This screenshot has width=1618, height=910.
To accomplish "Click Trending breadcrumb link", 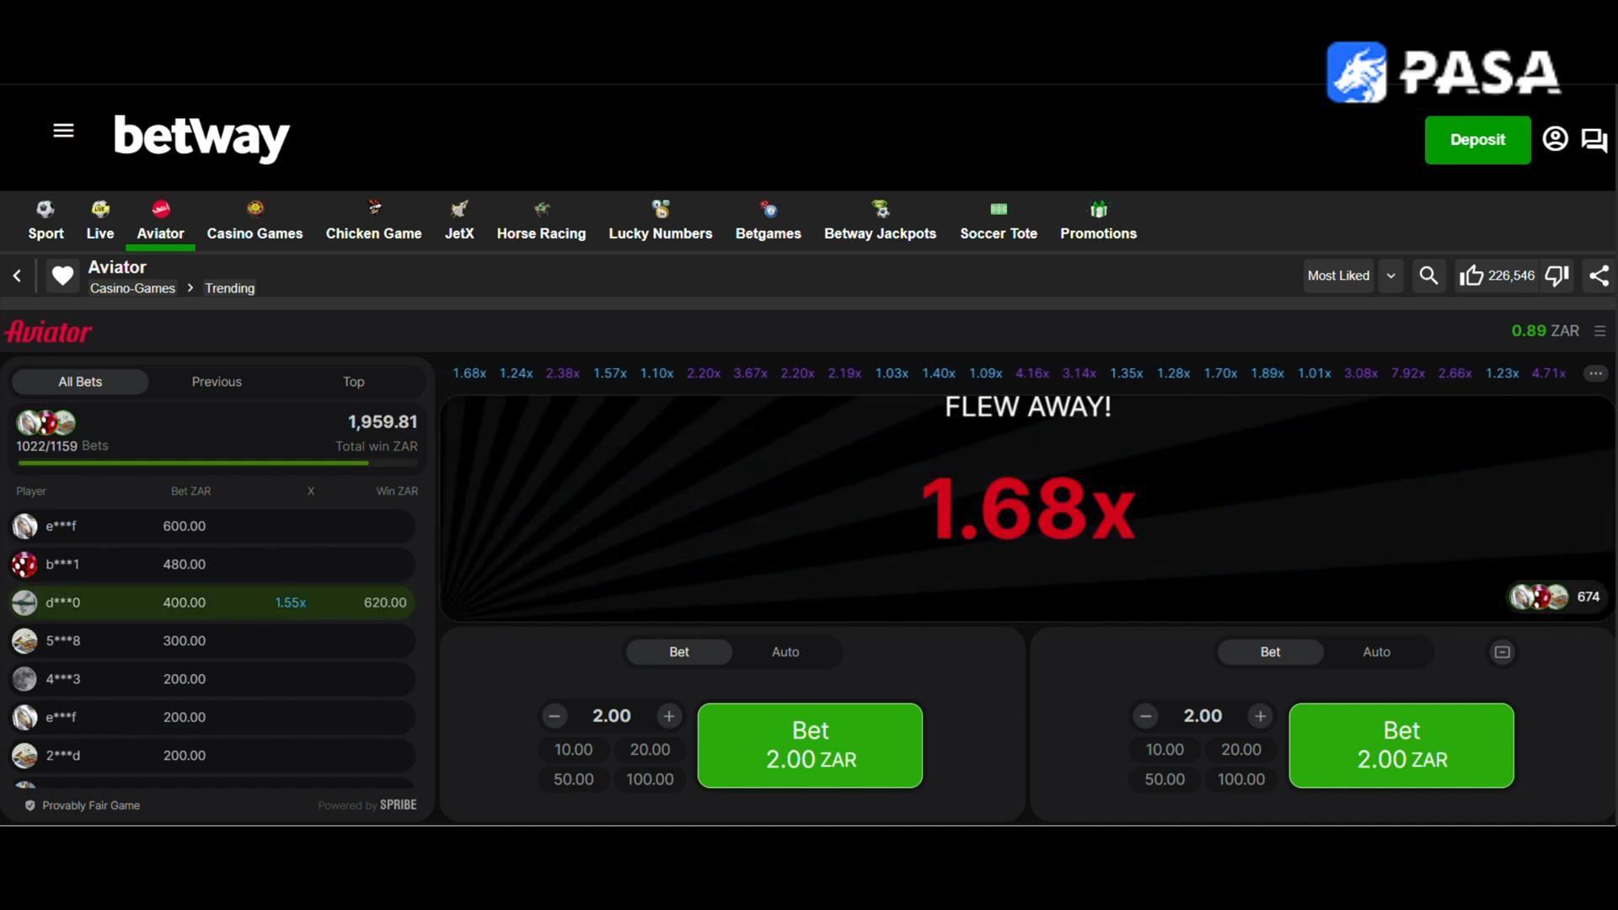I will tap(229, 288).
